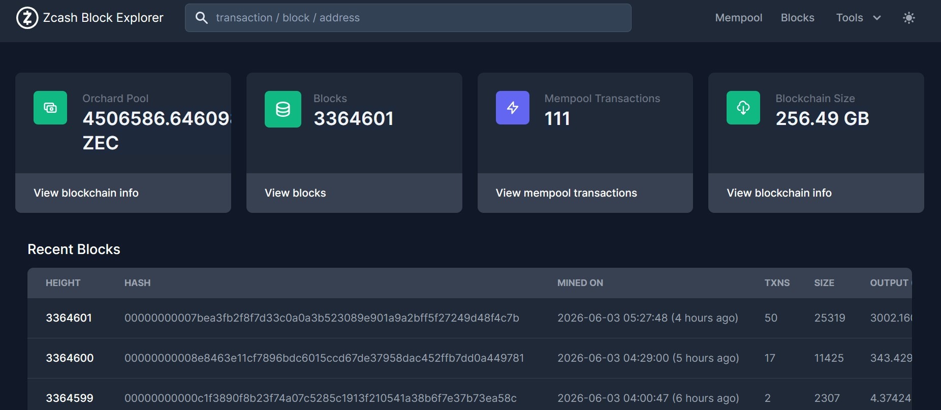Click the size value 25319
Screen dimensions: 941x410
[830, 318]
